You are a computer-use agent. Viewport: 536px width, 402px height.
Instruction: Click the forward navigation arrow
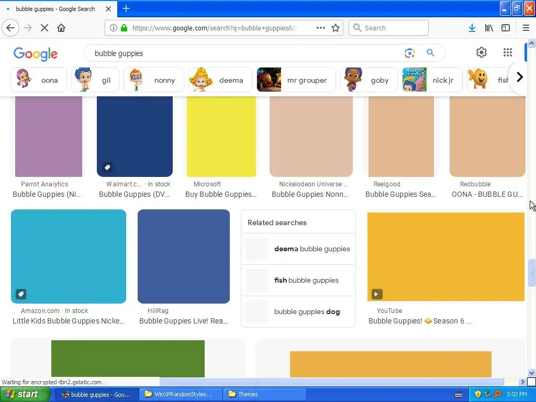28,28
